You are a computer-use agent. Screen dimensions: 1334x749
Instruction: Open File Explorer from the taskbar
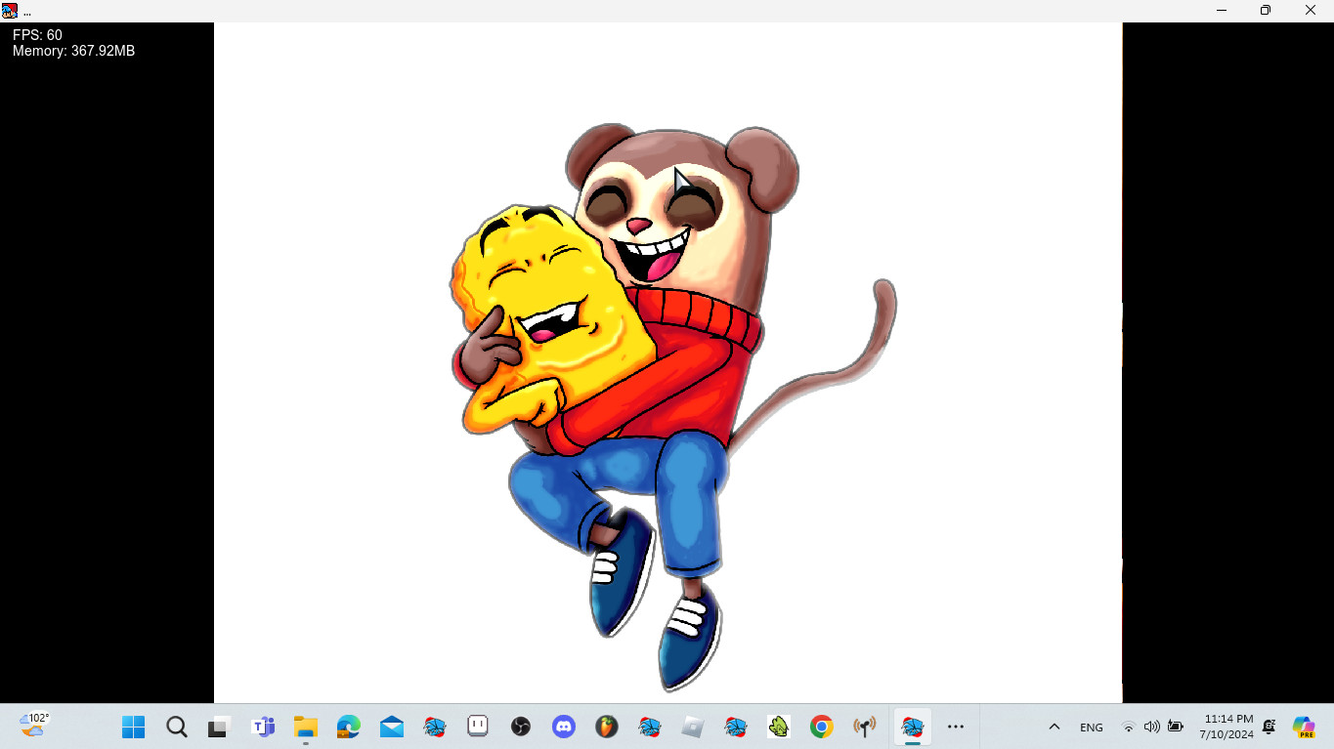coord(306,727)
